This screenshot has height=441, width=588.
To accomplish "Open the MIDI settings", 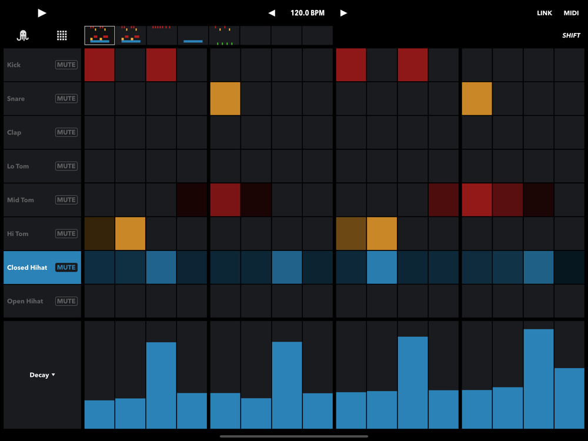I will [x=571, y=13].
